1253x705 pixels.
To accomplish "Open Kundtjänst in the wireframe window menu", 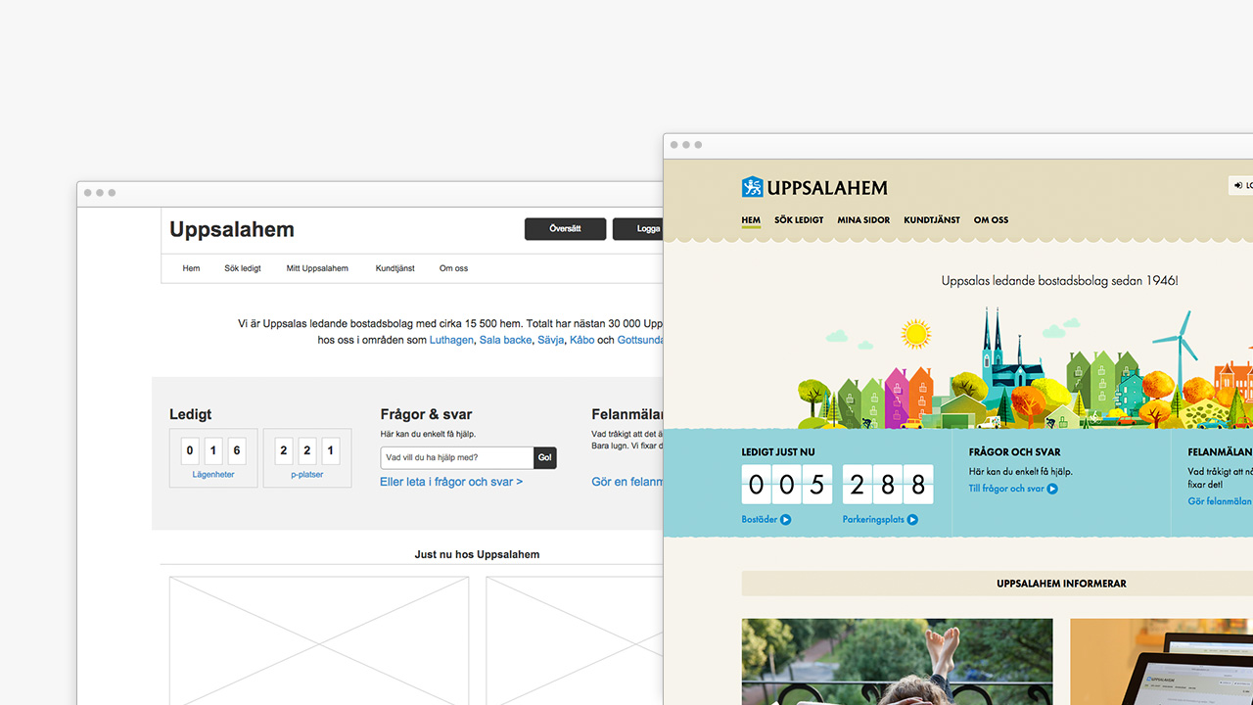I will pyautogui.click(x=395, y=268).
